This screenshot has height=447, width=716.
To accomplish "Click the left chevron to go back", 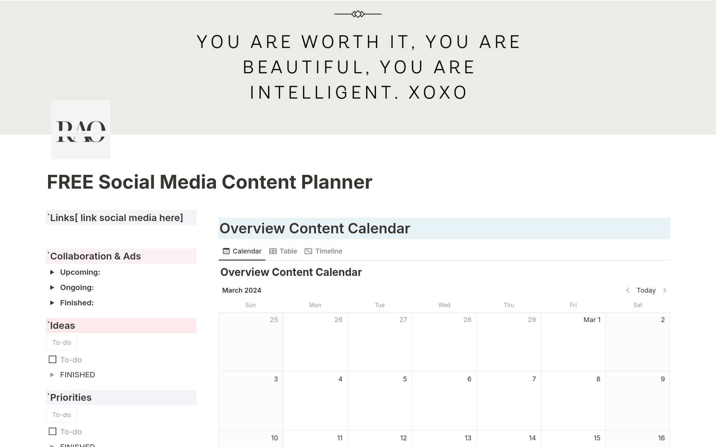I will coord(628,290).
